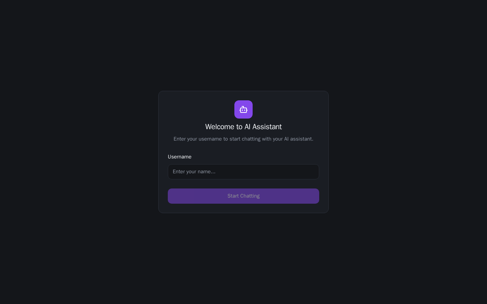Click the purple robot icon
Screen dimensions: 487x304
(243, 109)
